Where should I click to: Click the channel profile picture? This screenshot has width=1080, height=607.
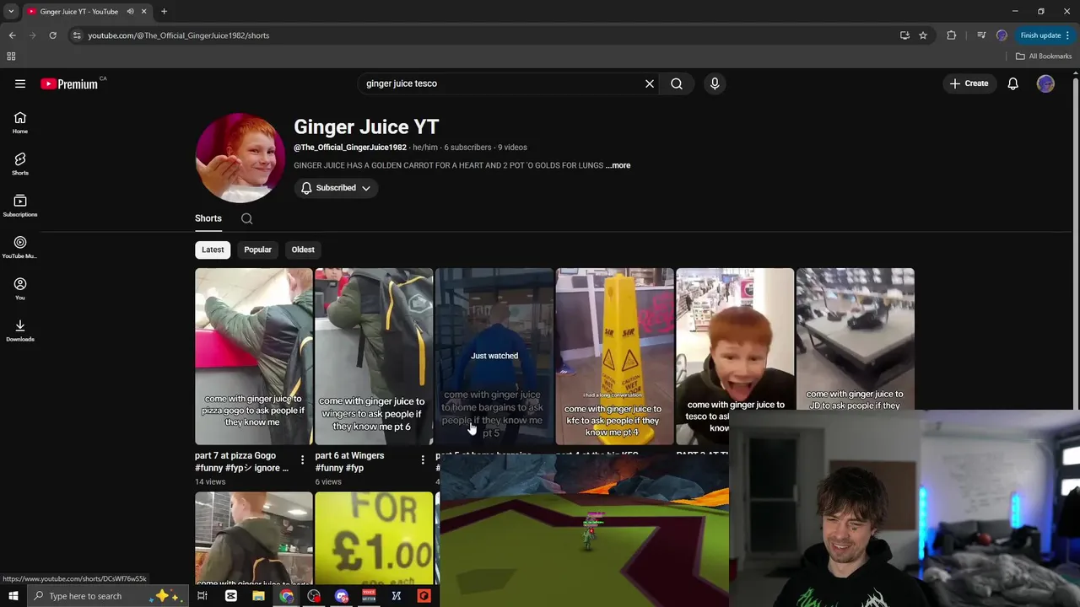click(x=240, y=158)
